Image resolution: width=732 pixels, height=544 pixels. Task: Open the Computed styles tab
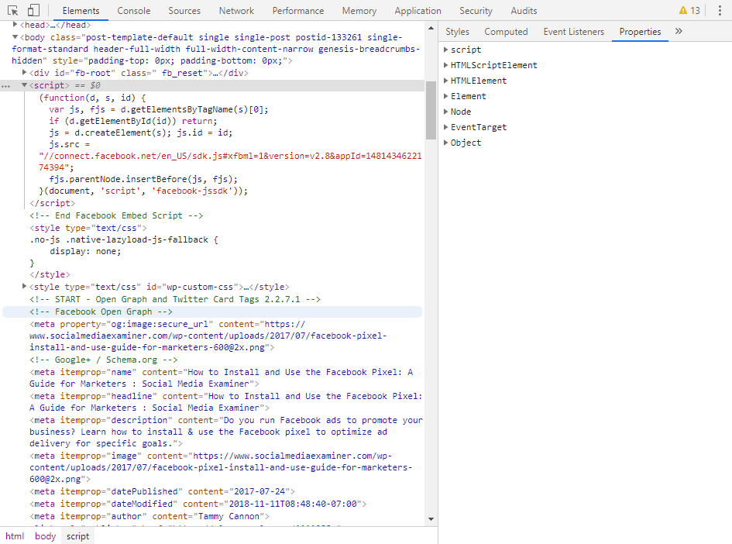tap(506, 32)
